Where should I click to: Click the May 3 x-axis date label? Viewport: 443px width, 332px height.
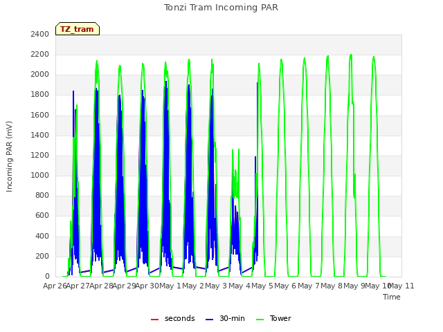[216, 286]
